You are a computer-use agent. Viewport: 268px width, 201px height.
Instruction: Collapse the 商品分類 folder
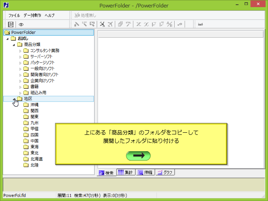(x=14, y=45)
